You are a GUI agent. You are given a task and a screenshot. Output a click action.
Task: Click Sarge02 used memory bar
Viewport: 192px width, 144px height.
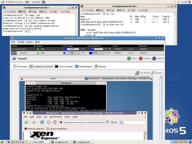[96, 53]
